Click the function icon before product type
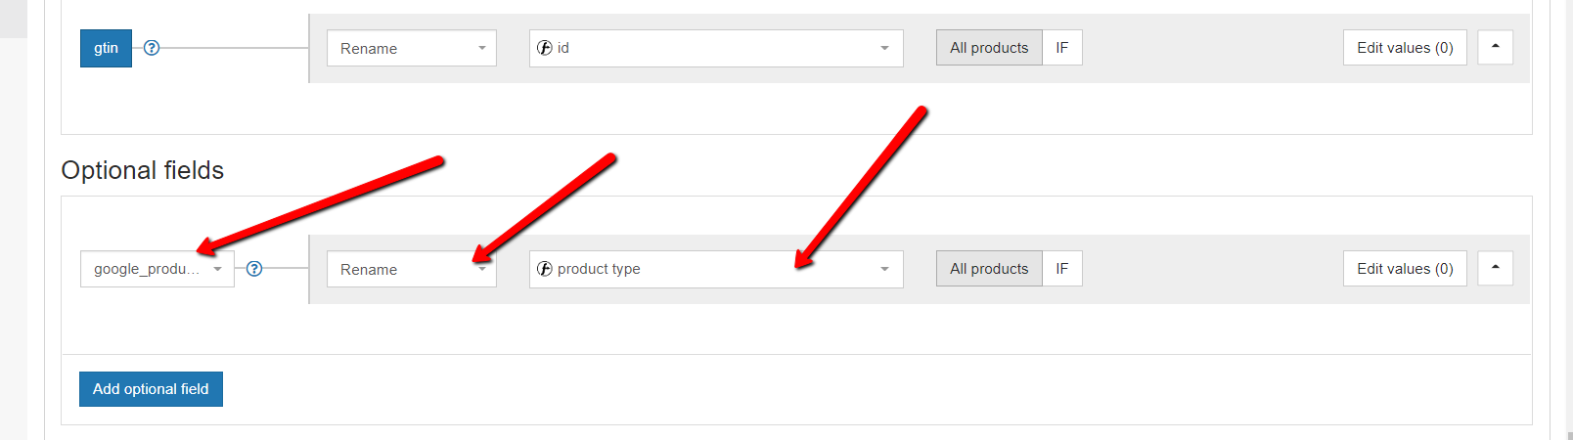The width and height of the screenshot is (1573, 440). click(545, 269)
